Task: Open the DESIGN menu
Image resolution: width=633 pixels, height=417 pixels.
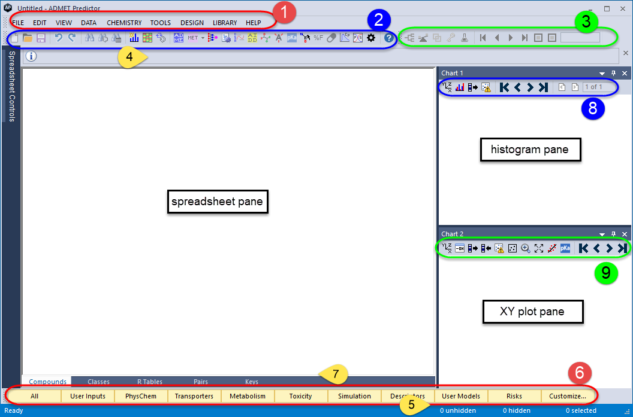Action: (x=192, y=23)
